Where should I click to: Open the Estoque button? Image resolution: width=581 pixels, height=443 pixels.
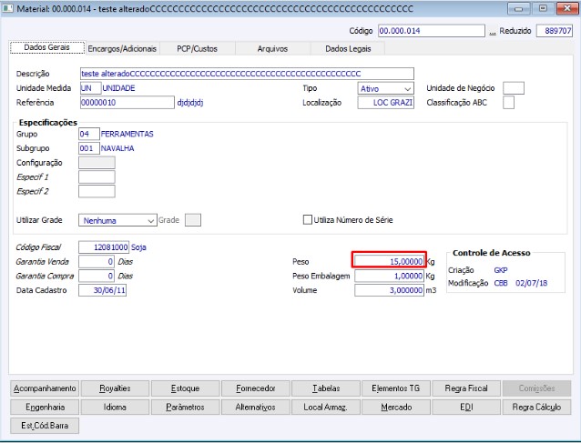185,388
